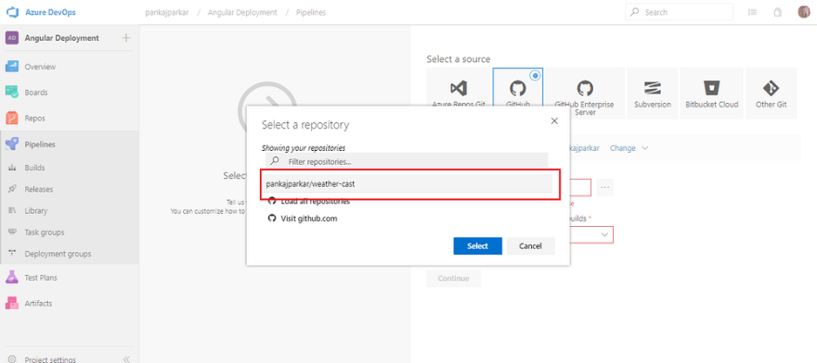Click Angular Deployment breadcrumb link
817x363 pixels.
tap(242, 12)
